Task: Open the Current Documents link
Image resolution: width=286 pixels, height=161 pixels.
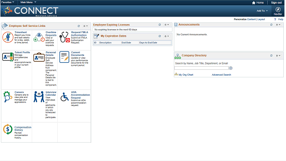Action: pyautogui.click(x=77, y=54)
